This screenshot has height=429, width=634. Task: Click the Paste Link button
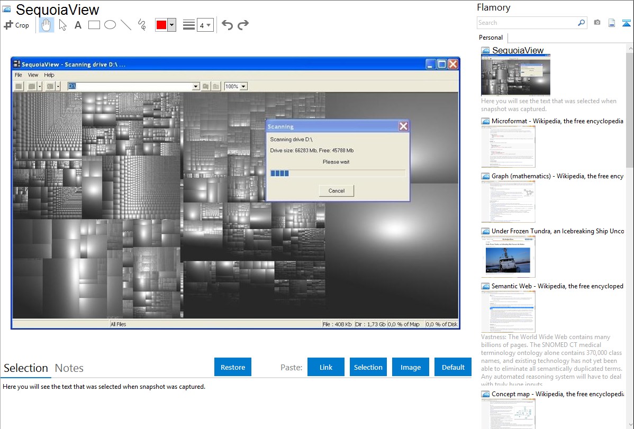tap(326, 367)
